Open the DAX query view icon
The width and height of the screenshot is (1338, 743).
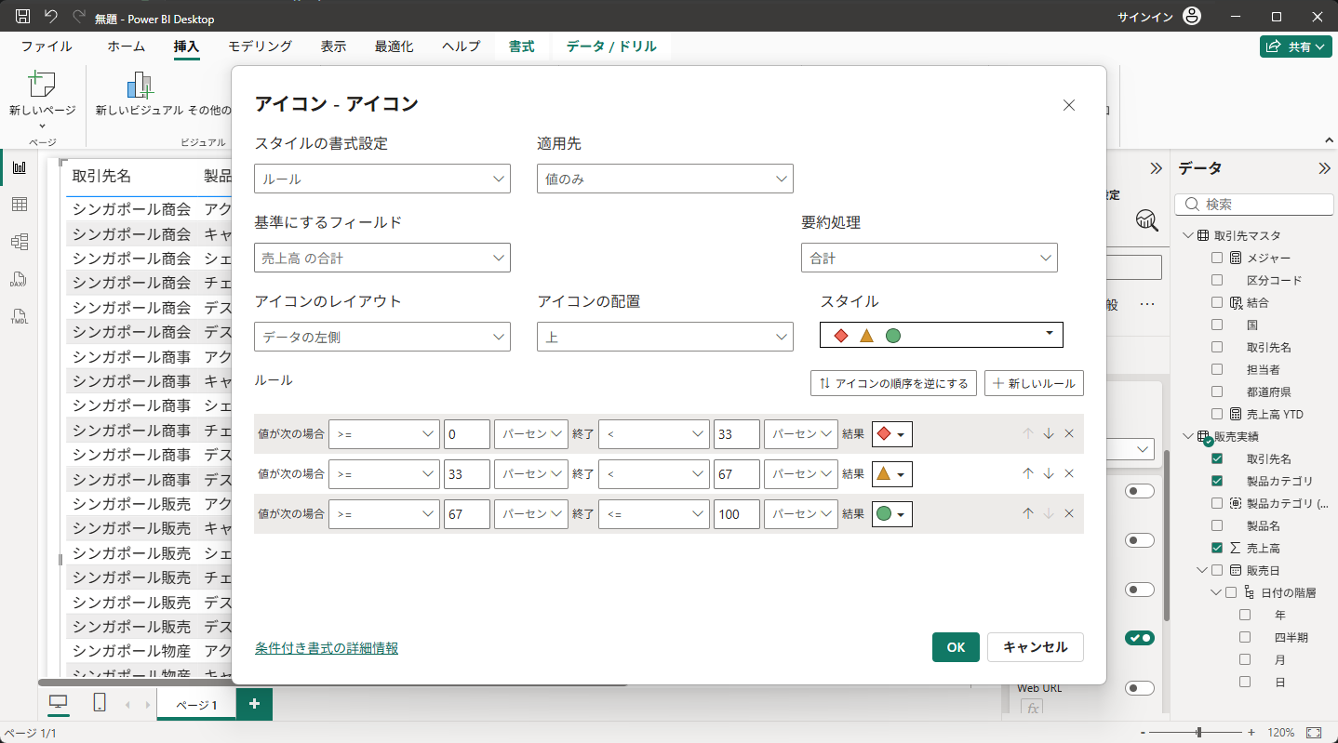(19, 279)
